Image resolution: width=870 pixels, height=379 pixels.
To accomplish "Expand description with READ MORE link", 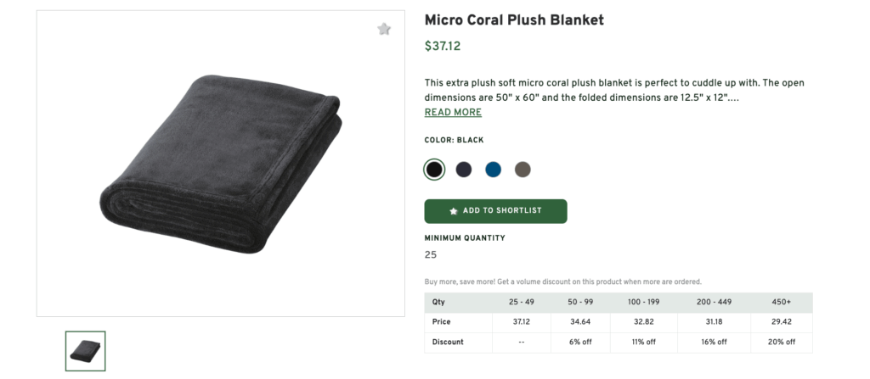I will [x=453, y=113].
